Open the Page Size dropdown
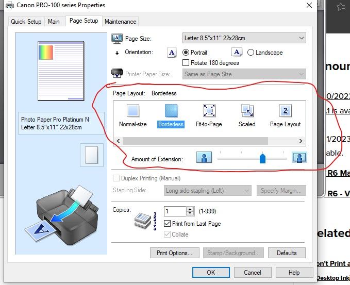350x285 pixels. (244, 38)
